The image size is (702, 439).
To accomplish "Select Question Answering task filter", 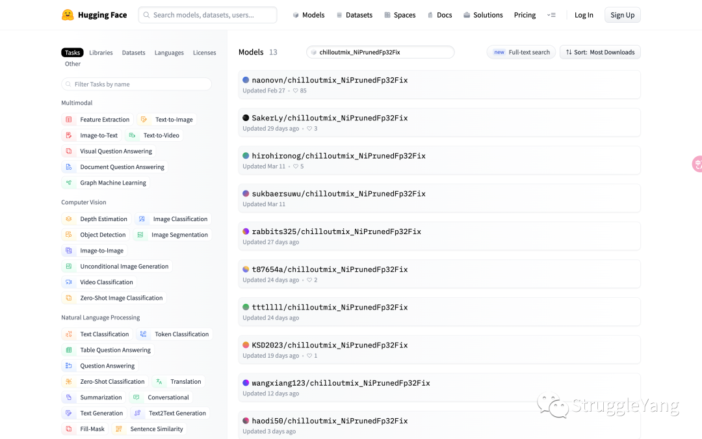I will (x=100, y=366).
